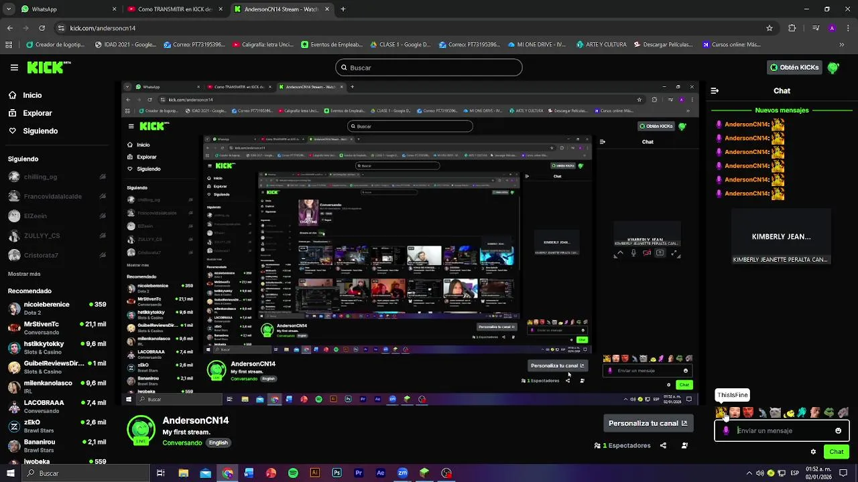Click the purple microphone icon in chat box
858x482 pixels.
[726, 430]
